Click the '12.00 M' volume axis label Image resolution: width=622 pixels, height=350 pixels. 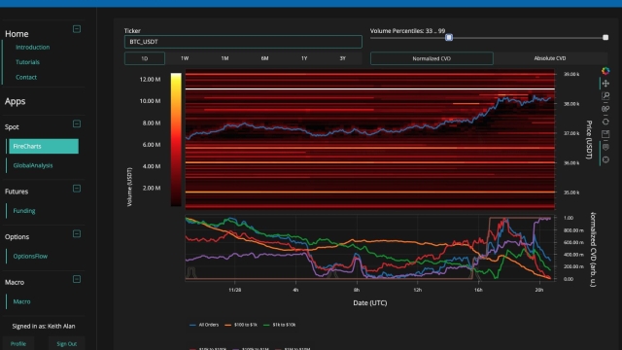(150, 80)
